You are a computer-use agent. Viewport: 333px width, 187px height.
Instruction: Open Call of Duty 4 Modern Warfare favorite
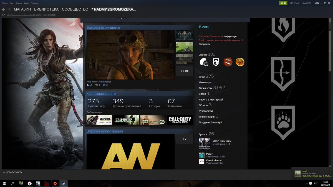[x=126, y=120]
